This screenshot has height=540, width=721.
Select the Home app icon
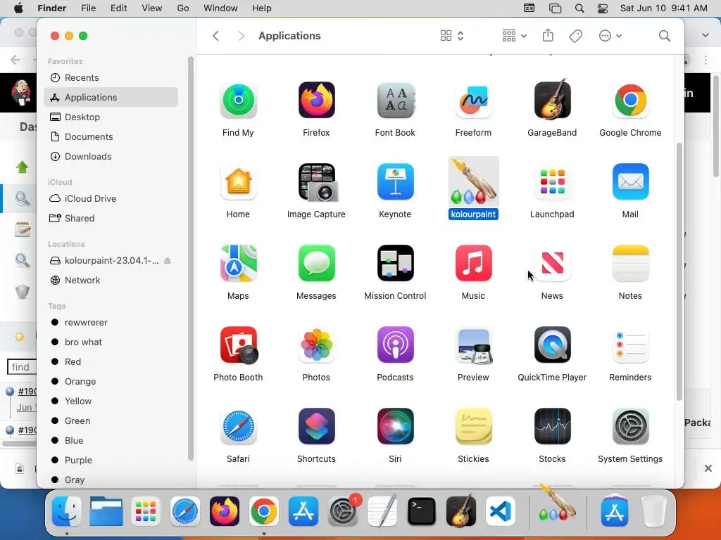[238, 182]
